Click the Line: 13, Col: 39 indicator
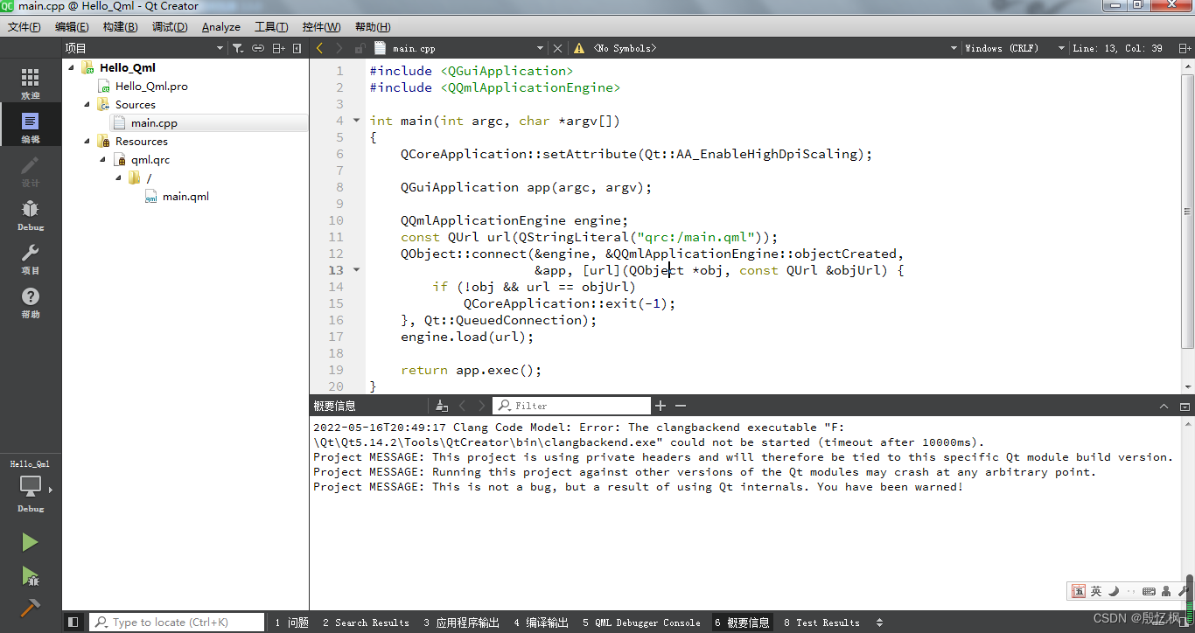This screenshot has width=1195, height=633. click(x=1117, y=48)
